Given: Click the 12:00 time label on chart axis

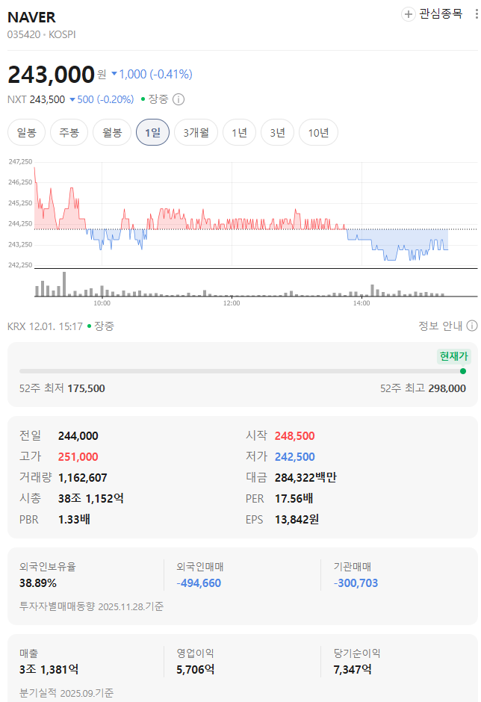Looking at the screenshot, I should 232,303.
